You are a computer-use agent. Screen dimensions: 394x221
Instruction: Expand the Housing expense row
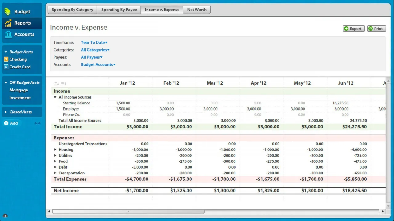55,150
